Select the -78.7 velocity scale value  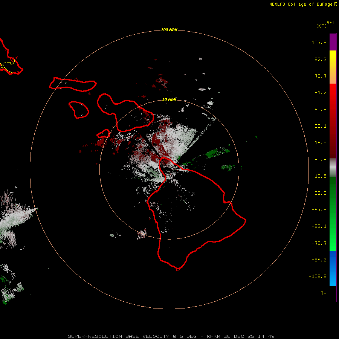(x=319, y=243)
